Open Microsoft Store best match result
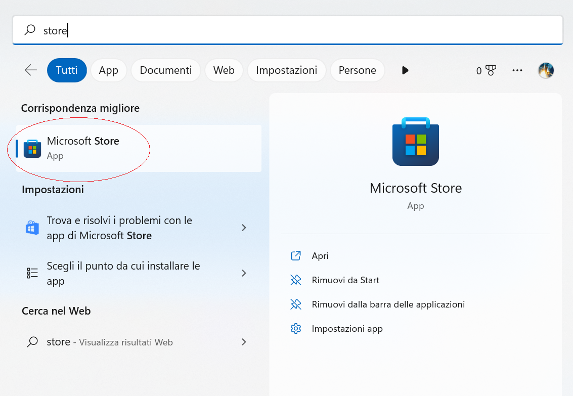 pyautogui.click(x=139, y=148)
